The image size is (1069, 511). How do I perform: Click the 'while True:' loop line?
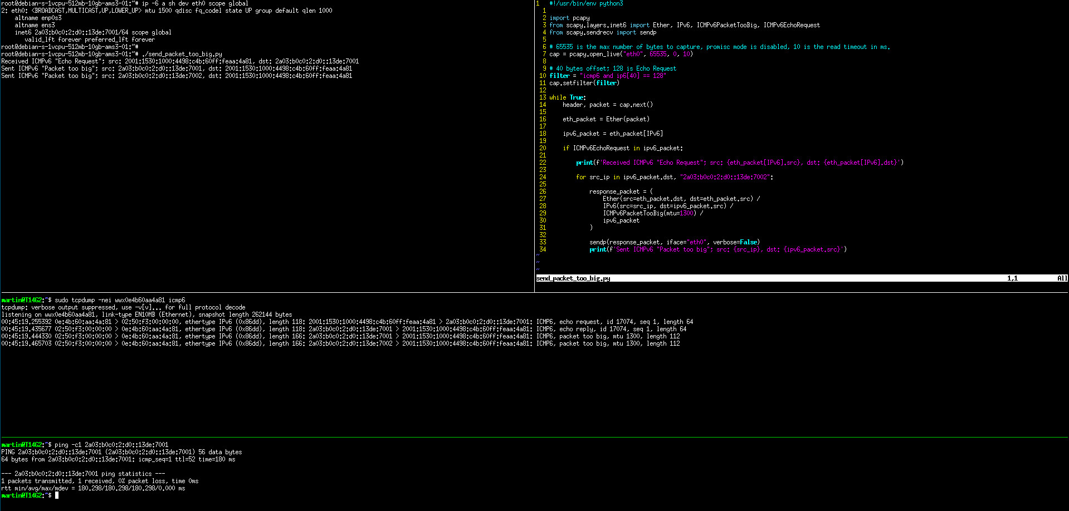[567, 98]
